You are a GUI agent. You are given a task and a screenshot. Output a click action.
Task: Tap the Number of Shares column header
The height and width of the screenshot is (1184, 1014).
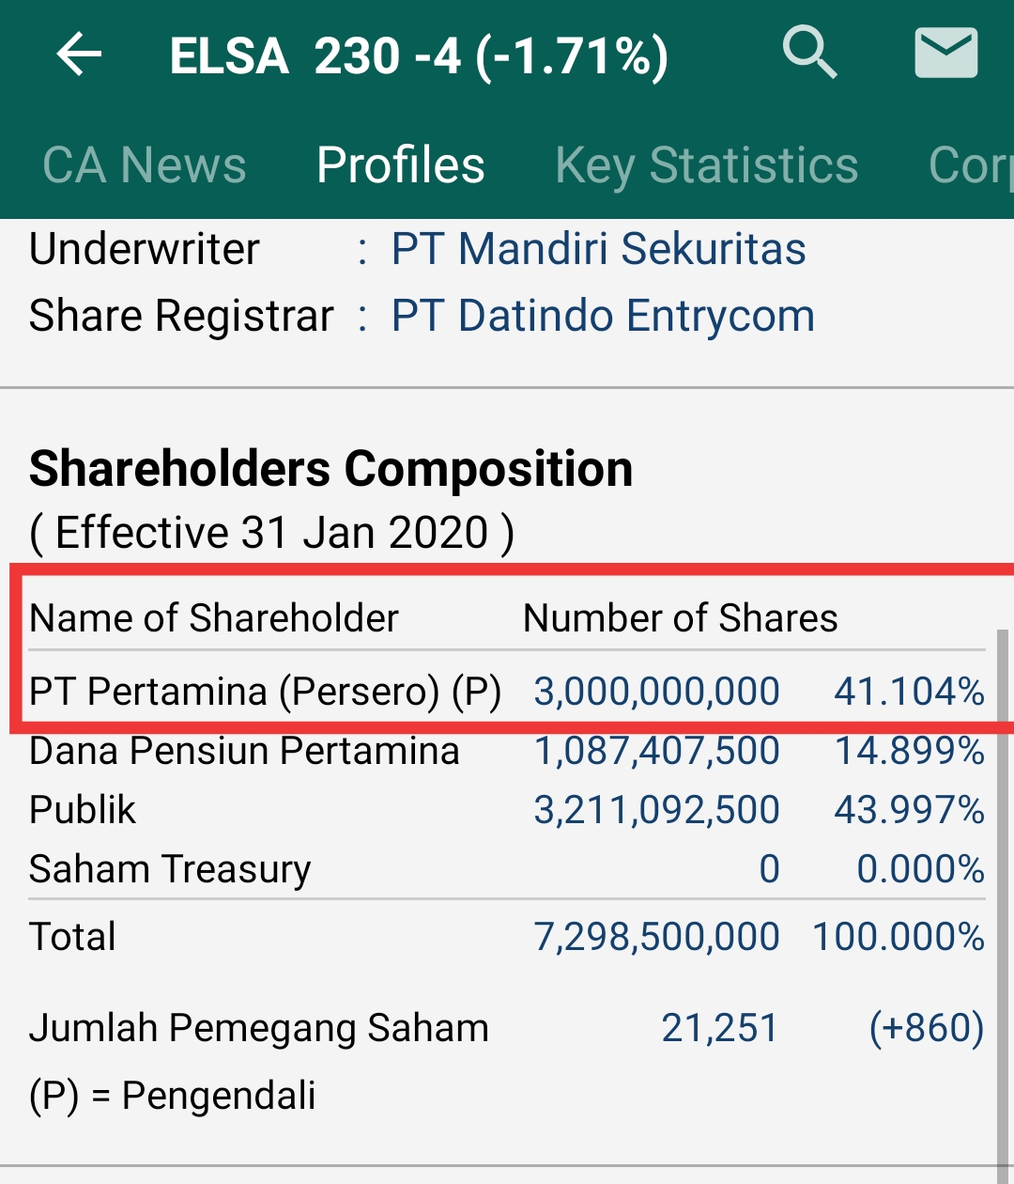point(680,618)
